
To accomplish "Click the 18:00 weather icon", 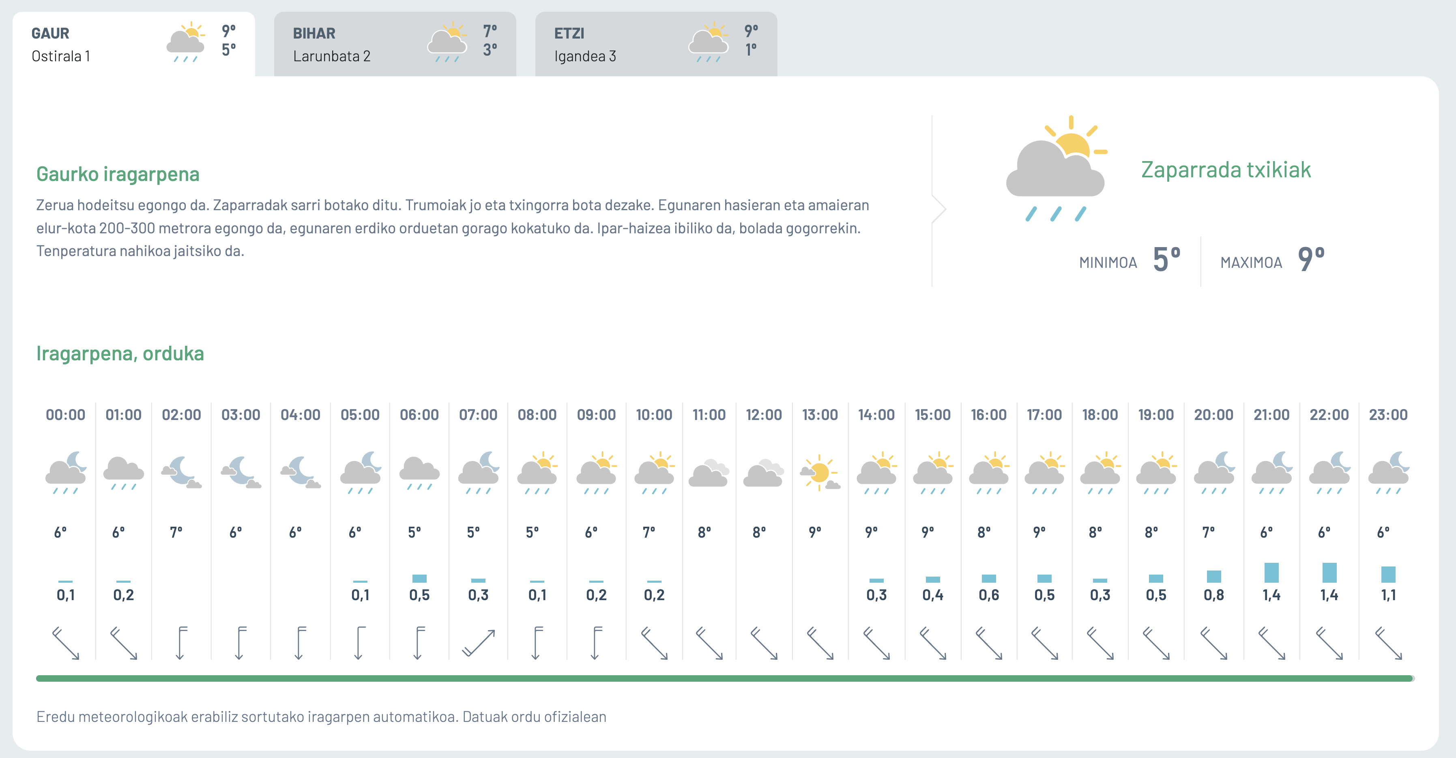I will tap(1100, 473).
